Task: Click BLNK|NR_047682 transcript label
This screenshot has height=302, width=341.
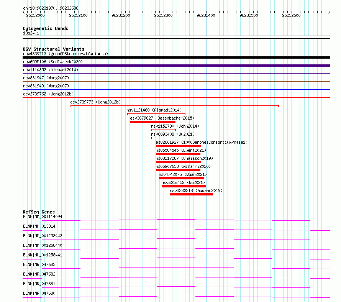Action: click(39, 274)
